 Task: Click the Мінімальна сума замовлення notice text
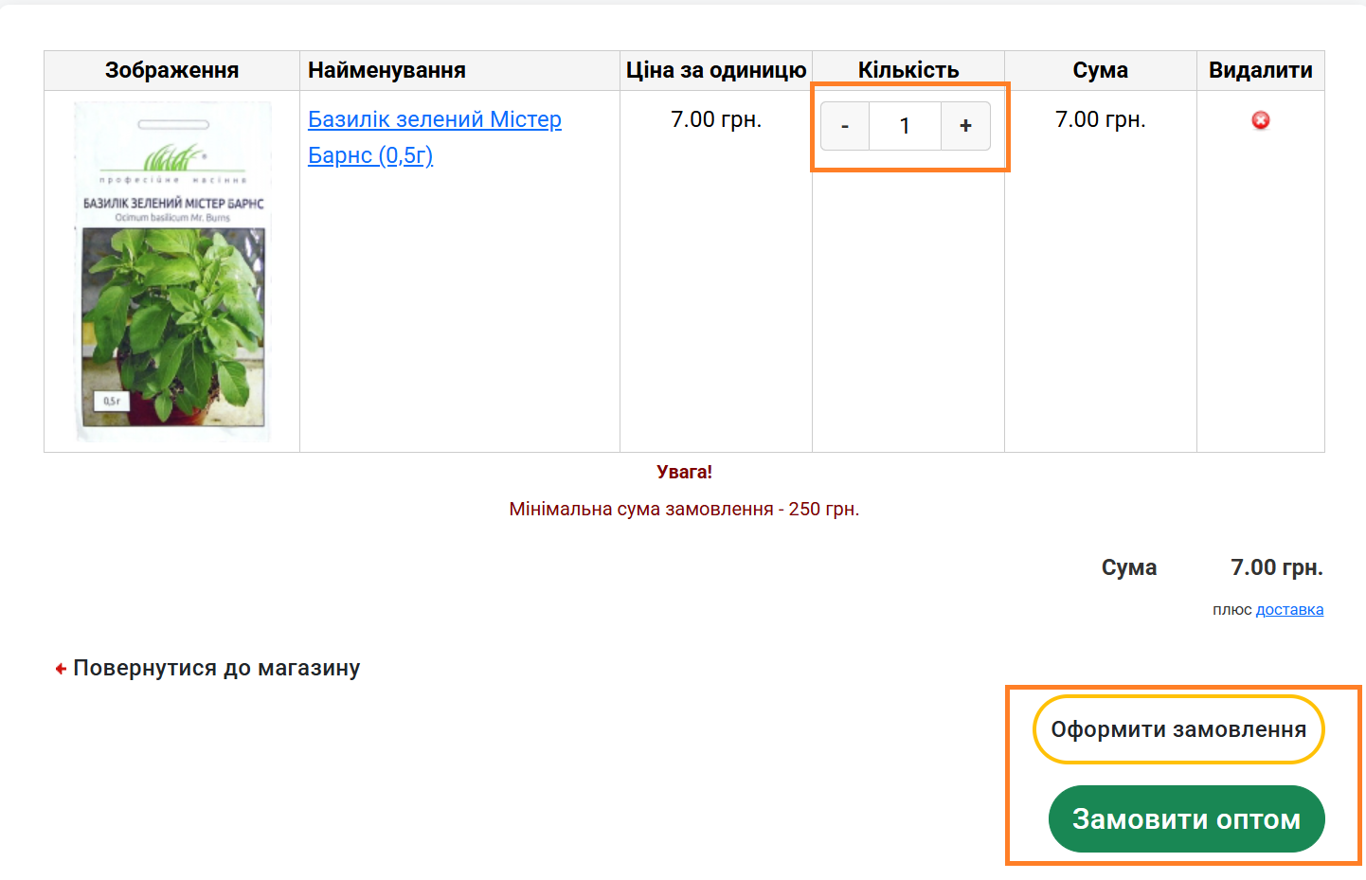pyautogui.click(x=684, y=509)
